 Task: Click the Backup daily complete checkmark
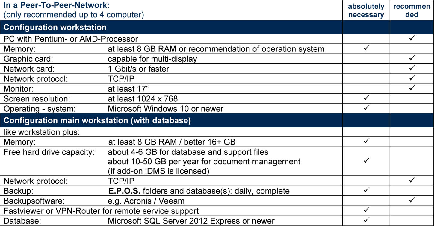(x=366, y=190)
